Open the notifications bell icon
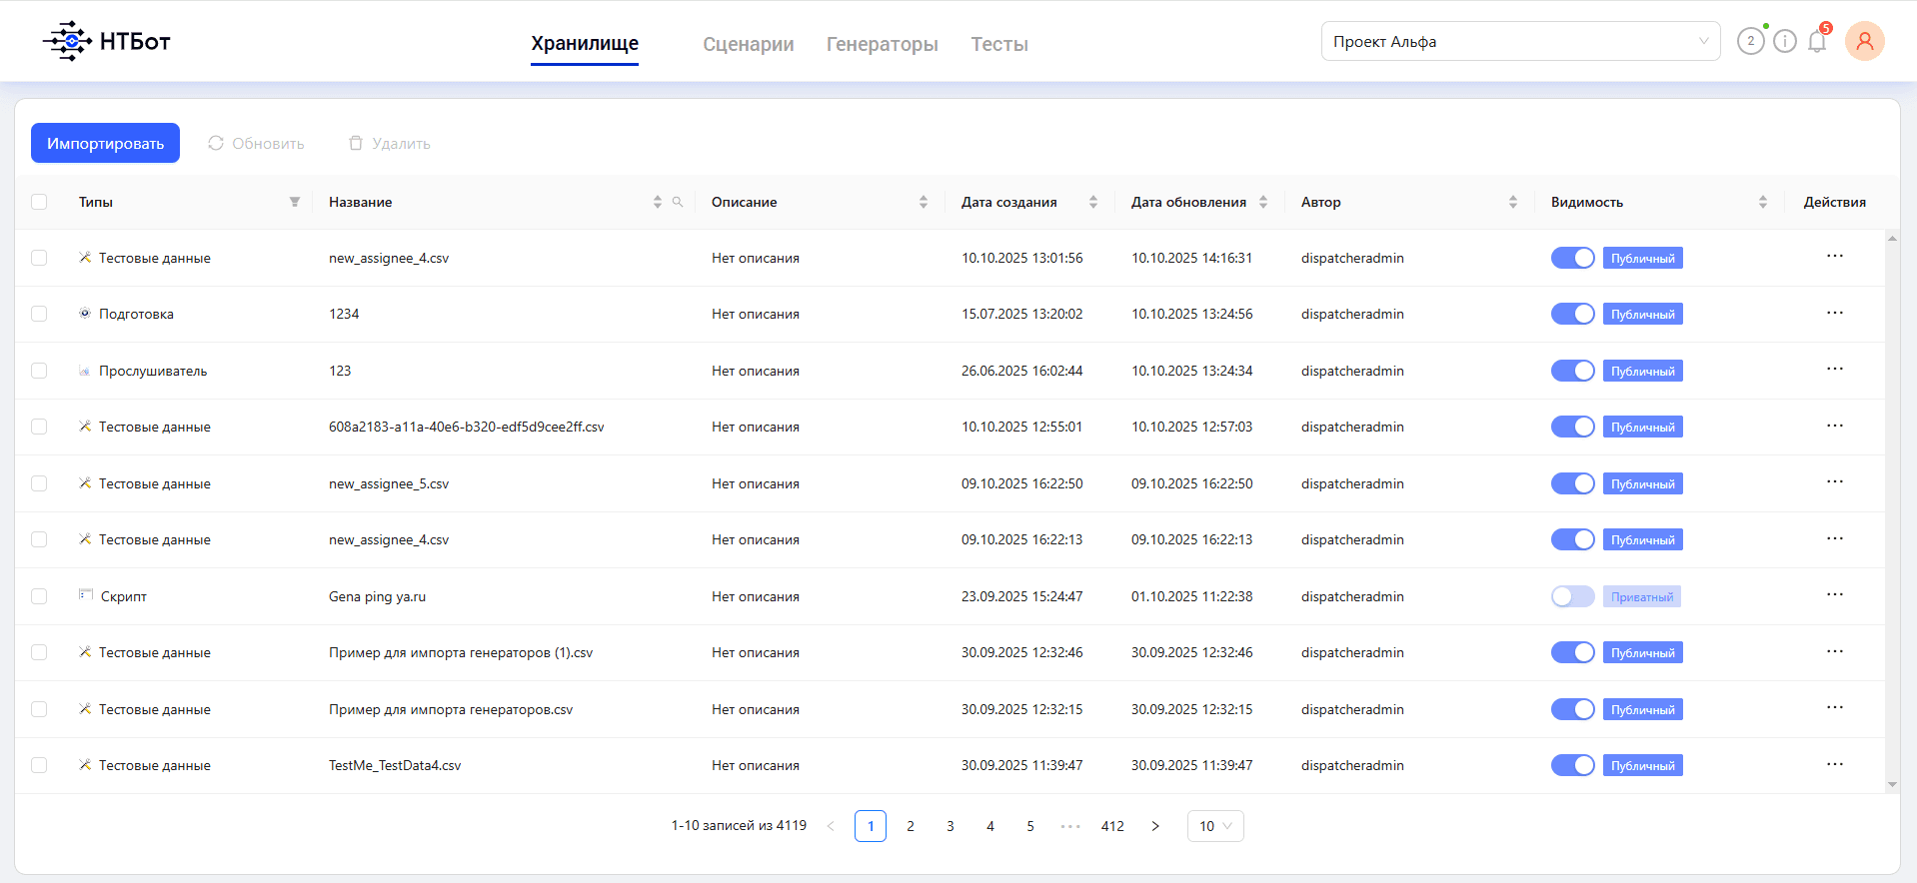1917x883 pixels. click(x=1817, y=41)
